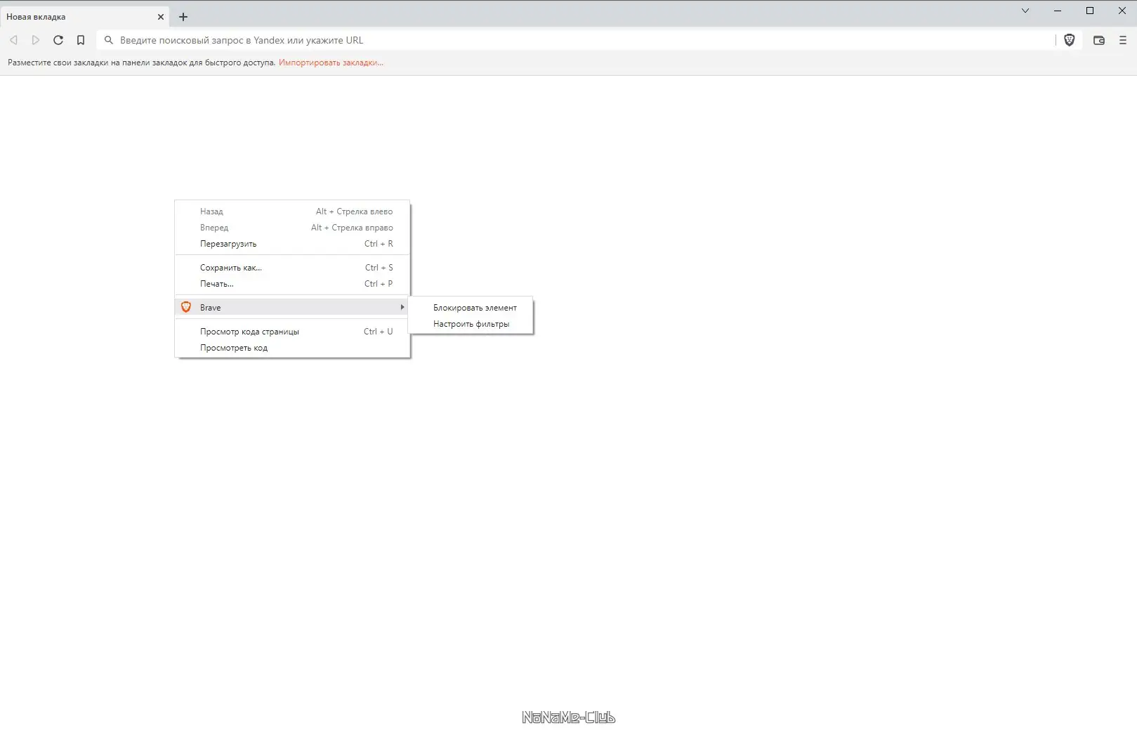This screenshot has width=1137, height=730.
Task: Open Brave Shields via the lion icon
Action: coord(1069,40)
